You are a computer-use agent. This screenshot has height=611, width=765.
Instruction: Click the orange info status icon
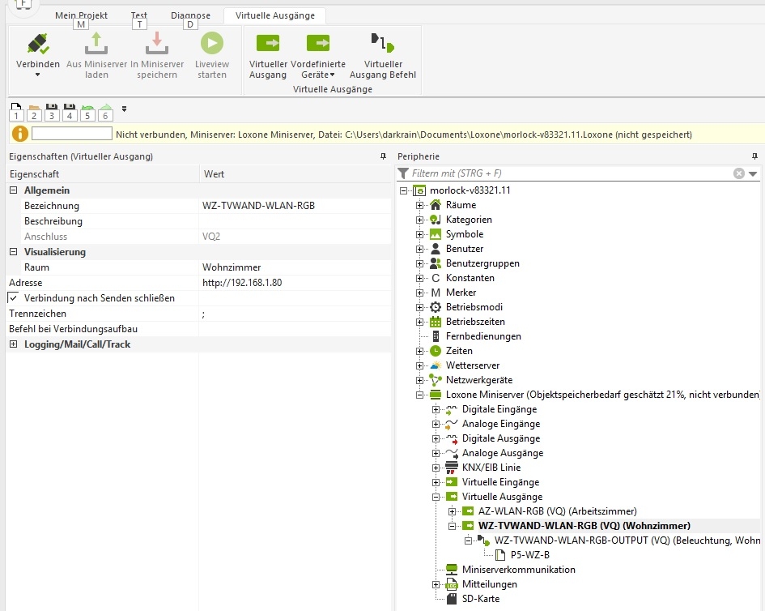(19, 134)
